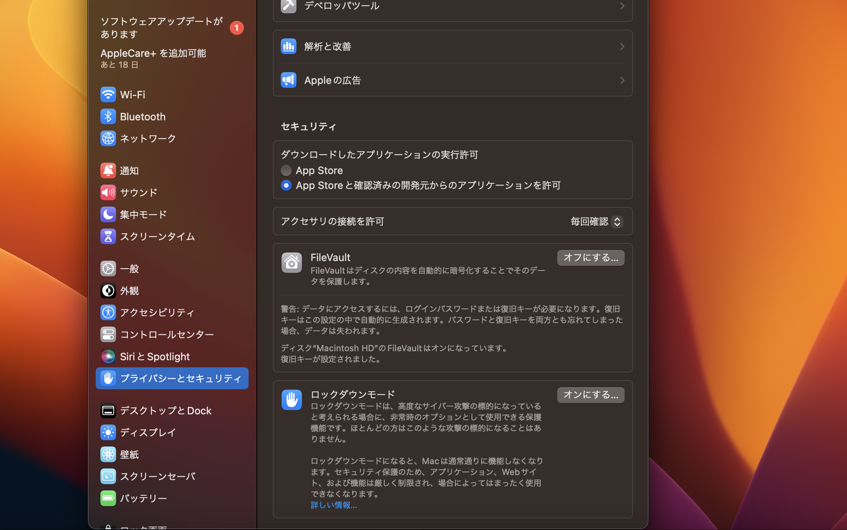Select App Store と確認済みの開発元 radio option

[x=286, y=185]
